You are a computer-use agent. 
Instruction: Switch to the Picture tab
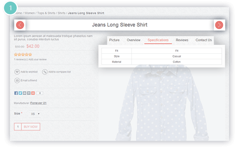point(114,40)
